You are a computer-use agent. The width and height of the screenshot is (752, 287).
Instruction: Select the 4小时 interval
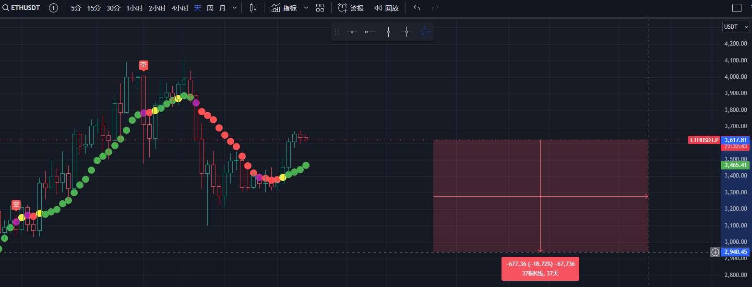point(179,8)
